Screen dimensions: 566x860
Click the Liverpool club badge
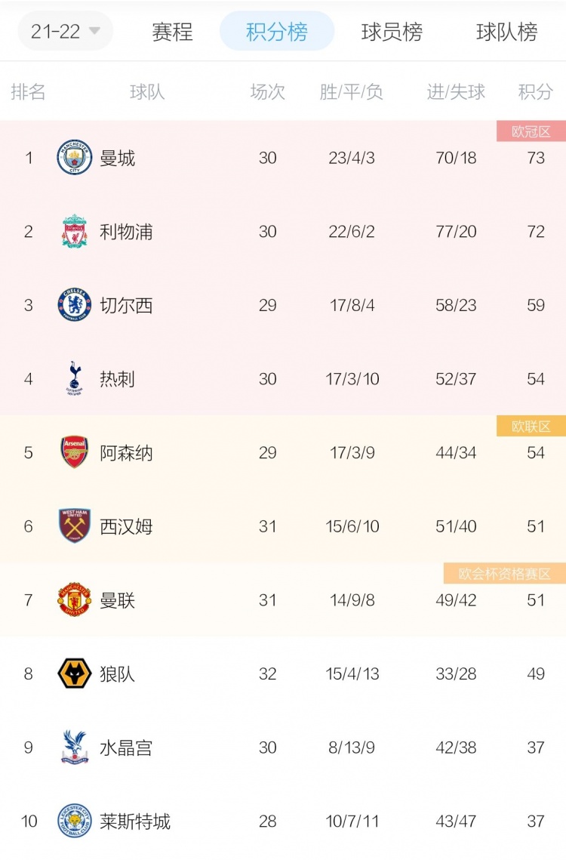(x=75, y=232)
